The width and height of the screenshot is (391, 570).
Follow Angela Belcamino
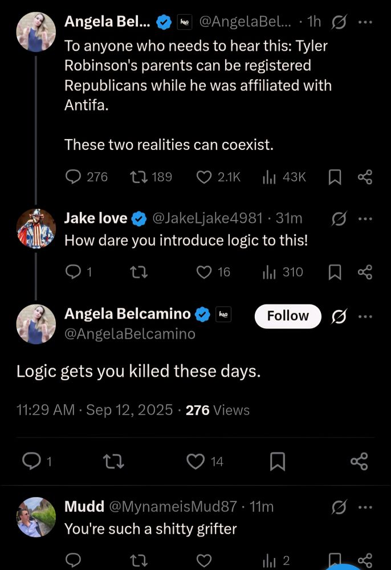(287, 316)
